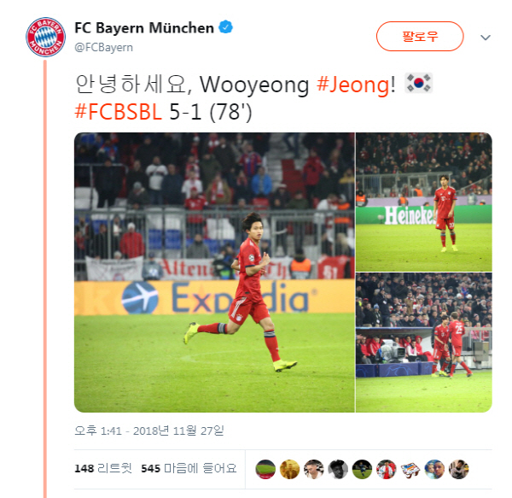The height and width of the screenshot is (498, 512).
Task: Click the last liker avatar on right
Action: 459,469
